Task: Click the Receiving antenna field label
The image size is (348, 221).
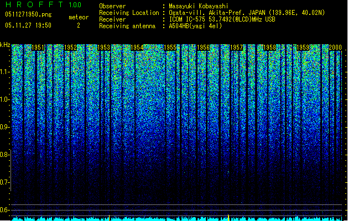Action: click(x=127, y=26)
